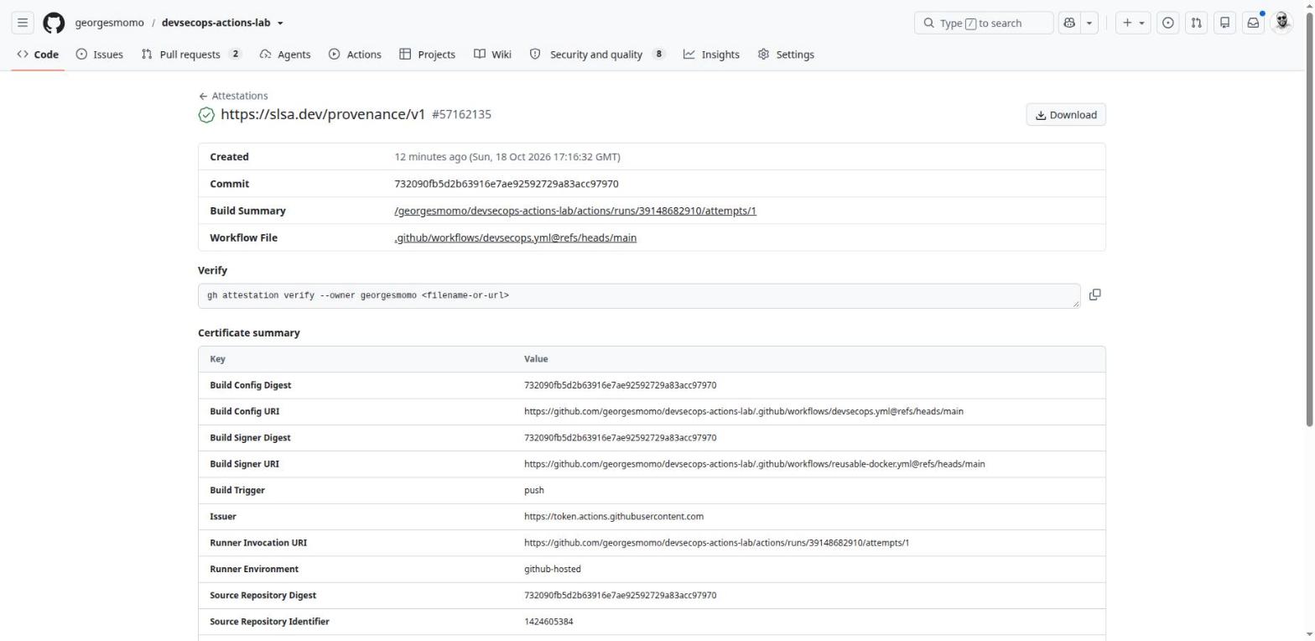This screenshot has height=641, width=1315.
Task: Open the Code tab
Action: [x=38, y=55]
